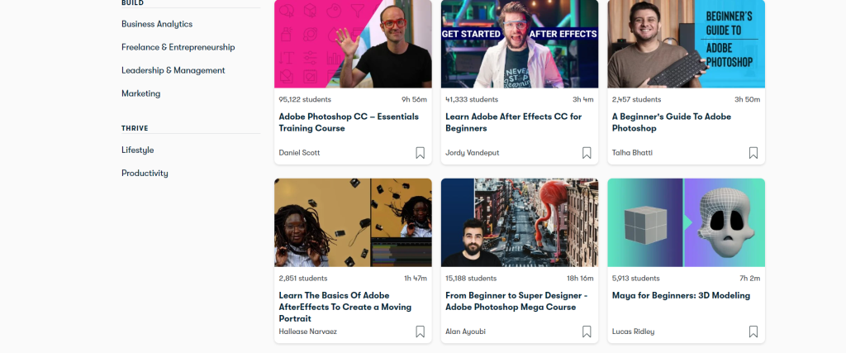View instructor Jordy Vandeput's name link
Image resolution: width=846 pixels, height=353 pixels.
tap(472, 153)
